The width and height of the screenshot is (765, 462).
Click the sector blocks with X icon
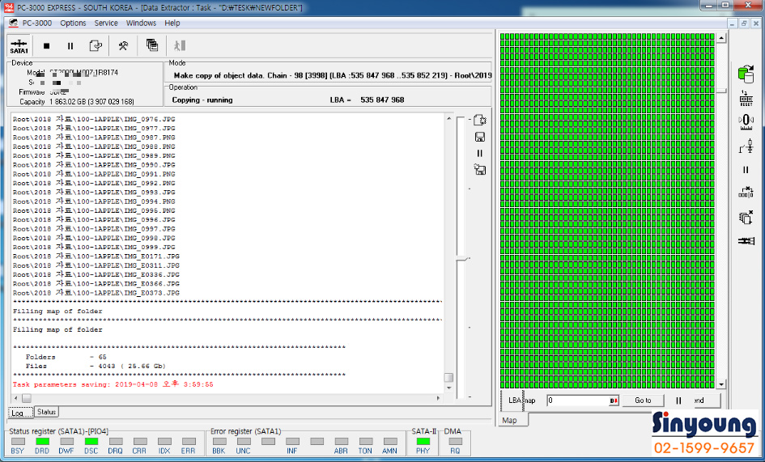click(746, 193)
